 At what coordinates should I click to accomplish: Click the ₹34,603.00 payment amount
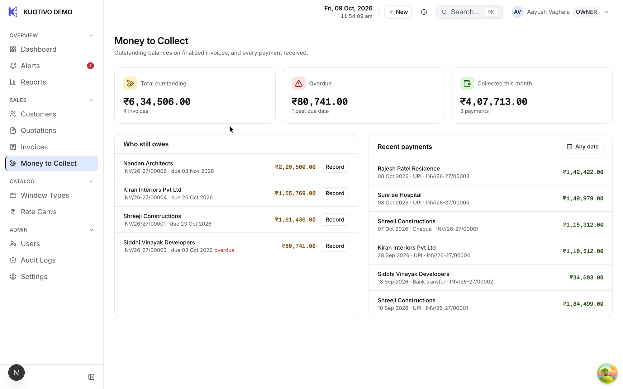click(586, 278)
